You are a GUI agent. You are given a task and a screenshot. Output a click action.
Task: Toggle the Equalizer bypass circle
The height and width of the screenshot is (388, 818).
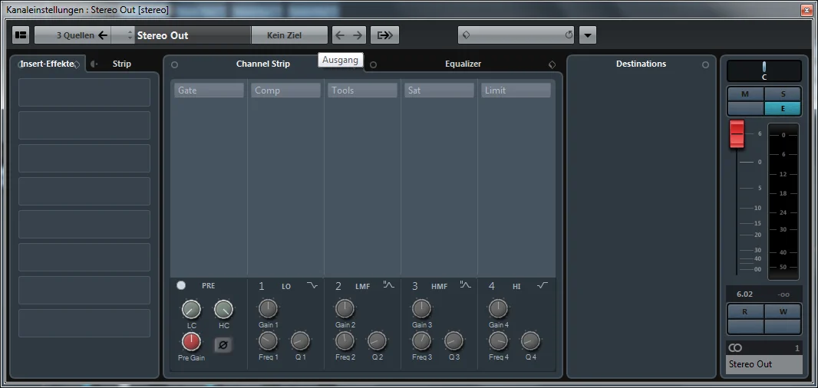pyautogui.click(x=373, y=64)
